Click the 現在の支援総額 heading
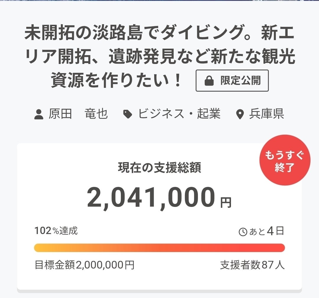Screen dimensions: 319x298 point(159,168)
